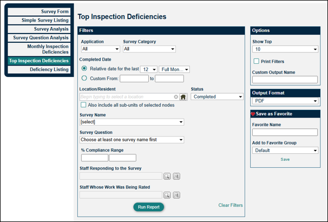The image size is (328, 222).
Task: Open the Add to Favorite Group dropdown
Action: 285,151
